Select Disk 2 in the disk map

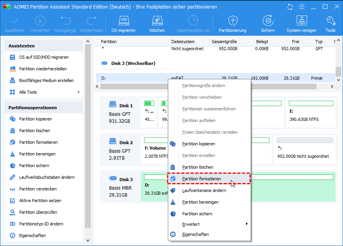(121, 150)
